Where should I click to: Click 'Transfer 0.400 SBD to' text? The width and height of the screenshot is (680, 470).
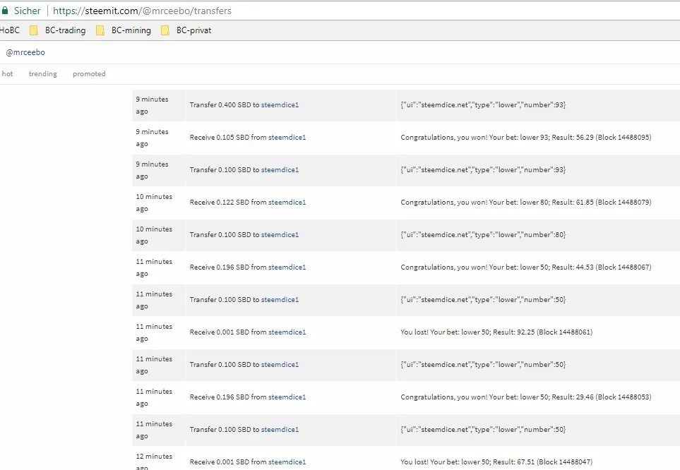(x=225, y=105)
